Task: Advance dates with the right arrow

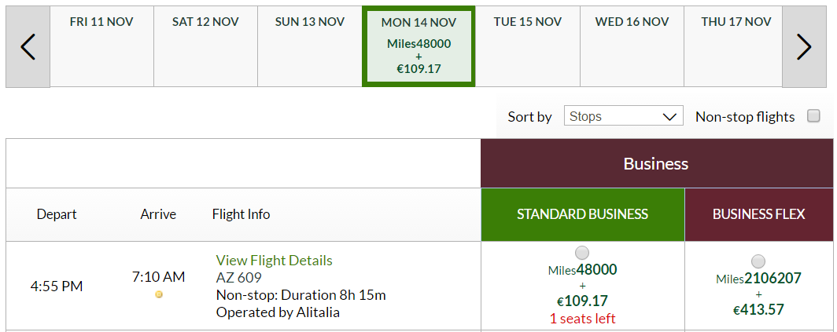Action: pos(804,47)
